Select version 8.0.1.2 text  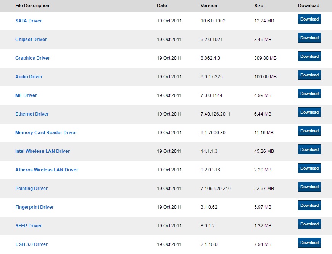[x=208, y=226]
